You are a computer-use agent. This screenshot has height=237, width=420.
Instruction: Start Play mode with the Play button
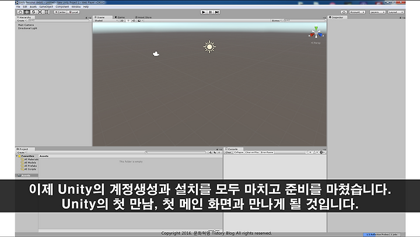pyautogui.click(x=204, y=12)
